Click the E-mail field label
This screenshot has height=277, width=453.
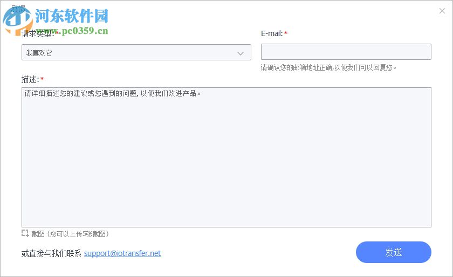pos(272,33)
